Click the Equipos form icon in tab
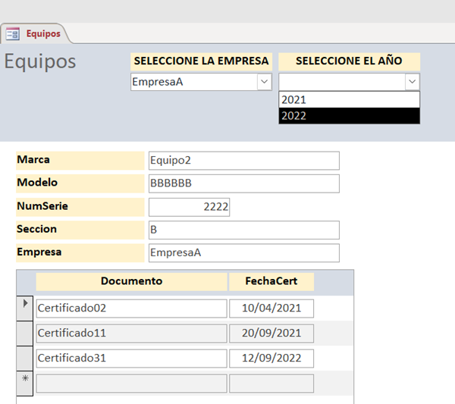 tap(13, 34)
